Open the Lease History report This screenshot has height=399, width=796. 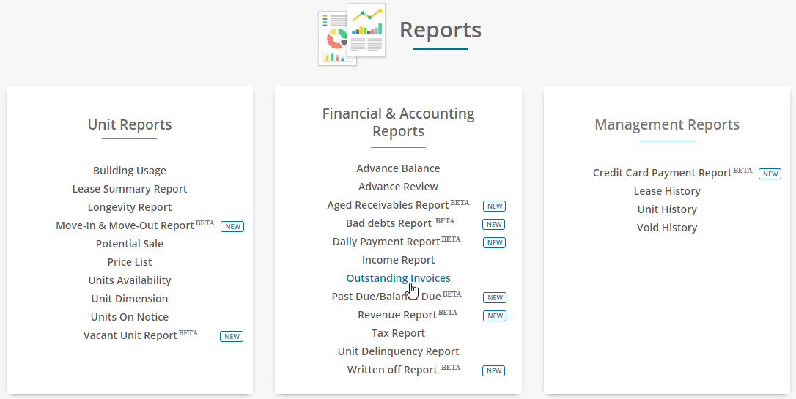coord(667,190)
